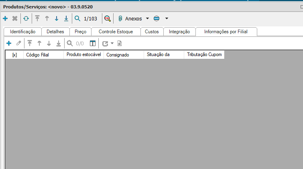Click the grid export icon

(105, 44)
